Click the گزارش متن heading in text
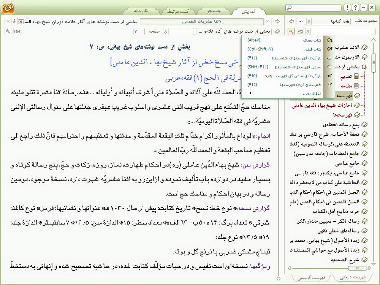Screen dimensions: 380x285 pos(256,165)
